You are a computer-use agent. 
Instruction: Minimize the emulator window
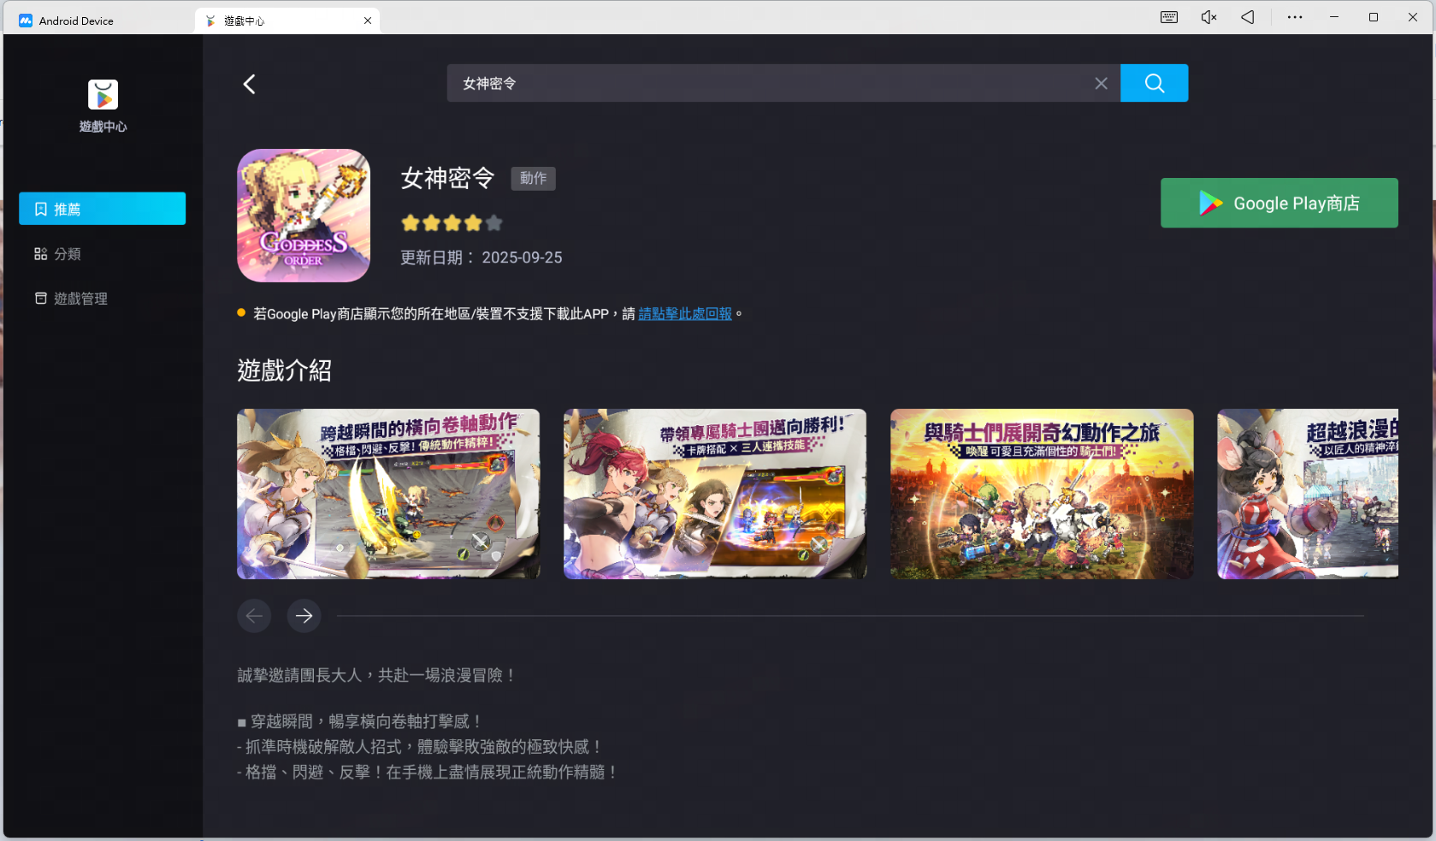click(1333, 17)
